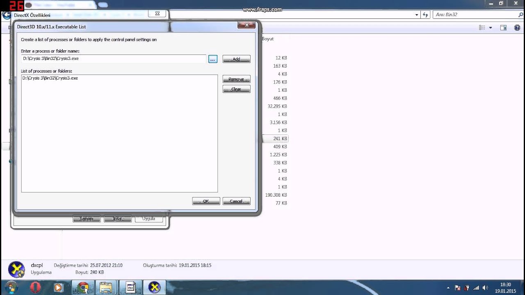Open the media player taskbar icon
The height and width of the screenshot is (295, 525).
click(x=58, y=287)
